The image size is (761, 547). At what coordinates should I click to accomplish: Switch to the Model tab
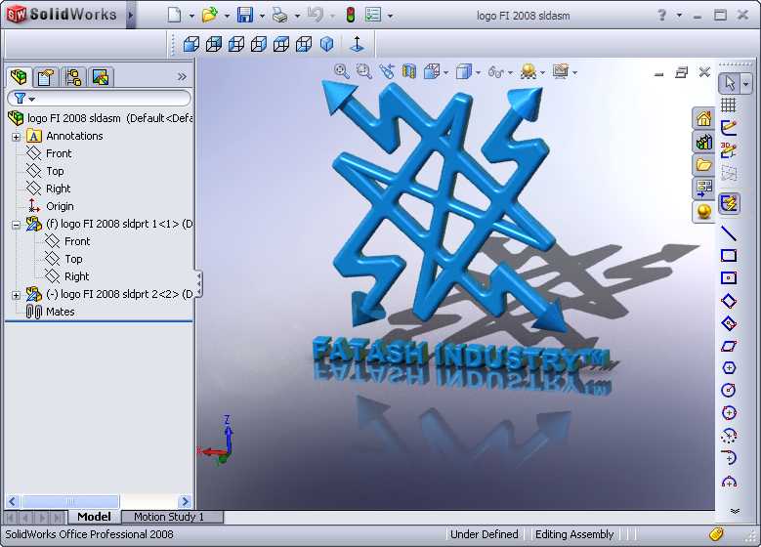pyautogui.click(x=94, y=517)
